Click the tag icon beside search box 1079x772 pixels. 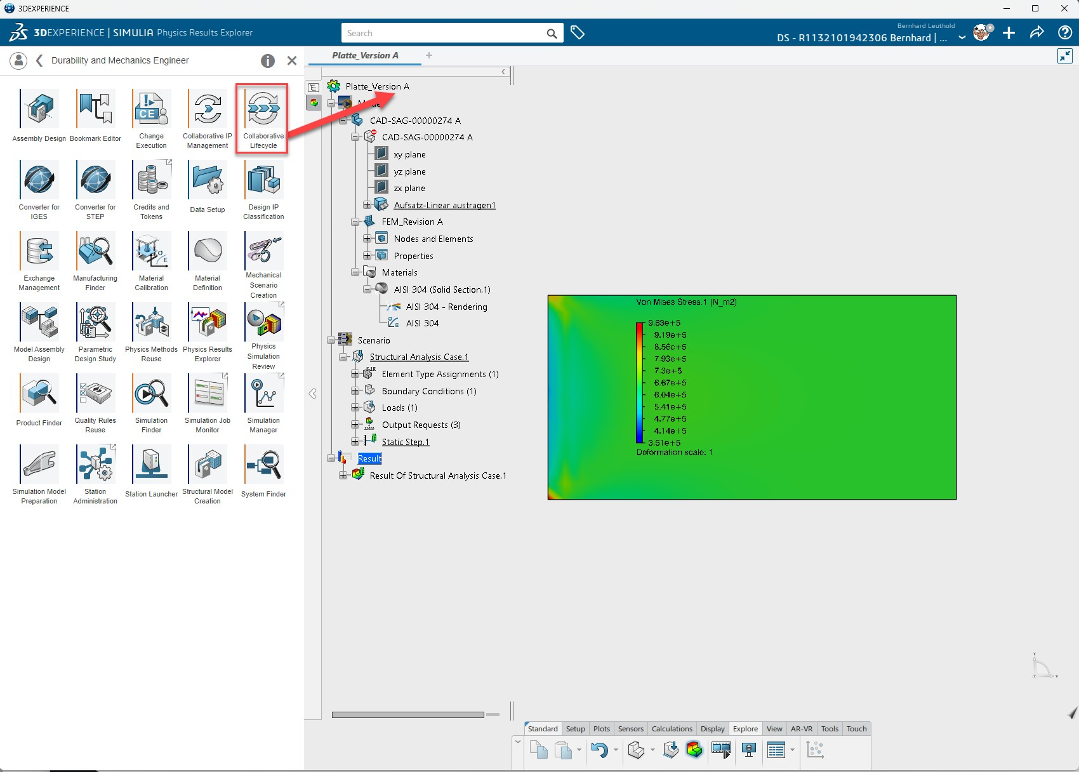click(578, 33)
